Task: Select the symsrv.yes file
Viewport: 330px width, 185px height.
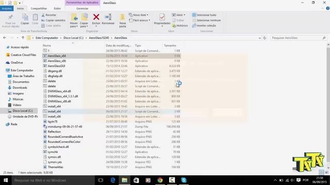Action: (55, 162)
